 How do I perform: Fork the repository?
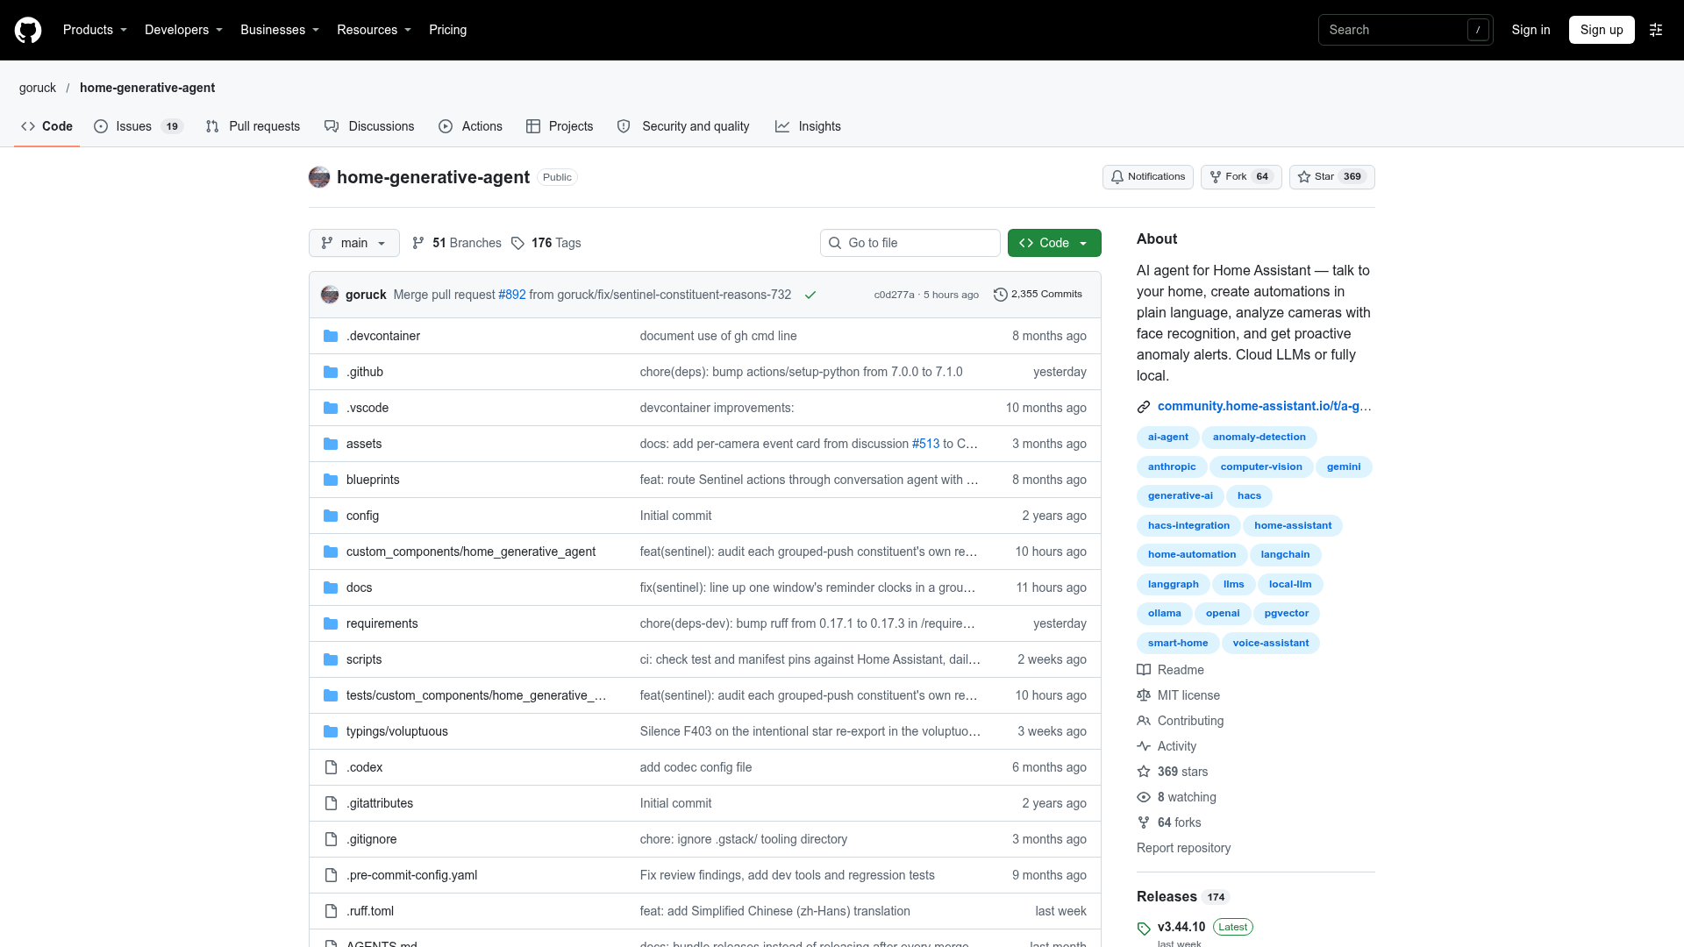tap(1241, 177)
